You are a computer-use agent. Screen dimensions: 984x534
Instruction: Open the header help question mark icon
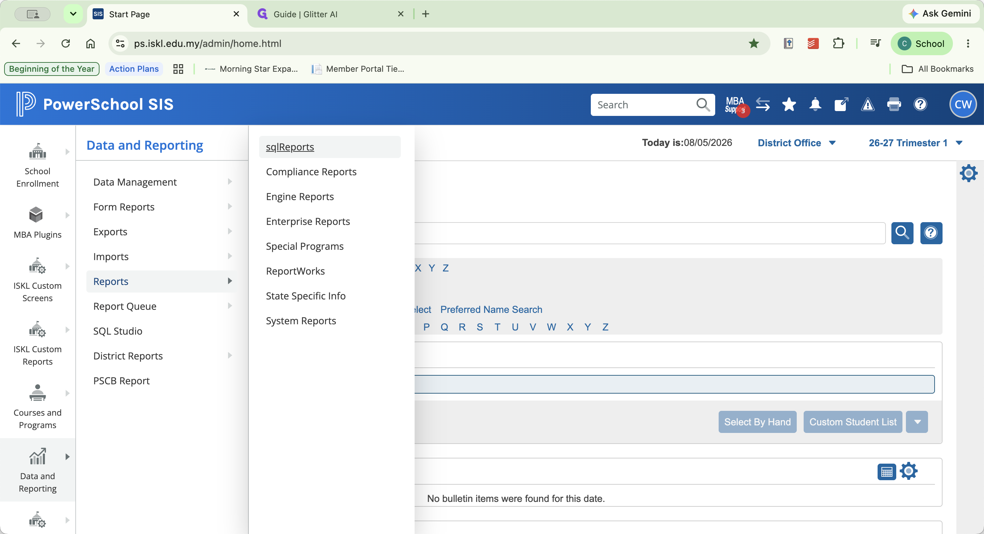(920, 105)
